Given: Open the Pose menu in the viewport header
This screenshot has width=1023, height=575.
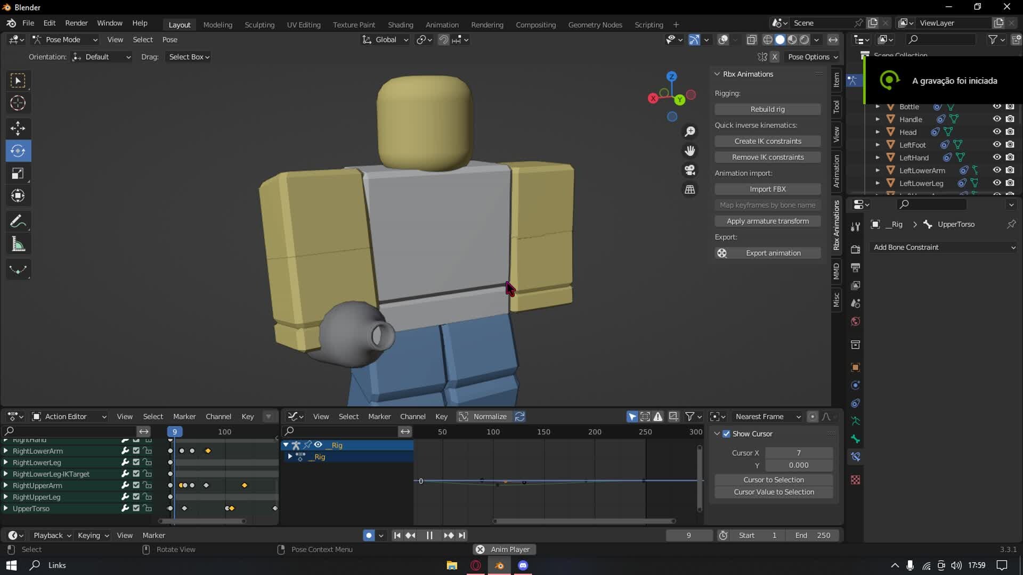Looking at the screenshot, I should pyautogui.click(x=169, y=39).
